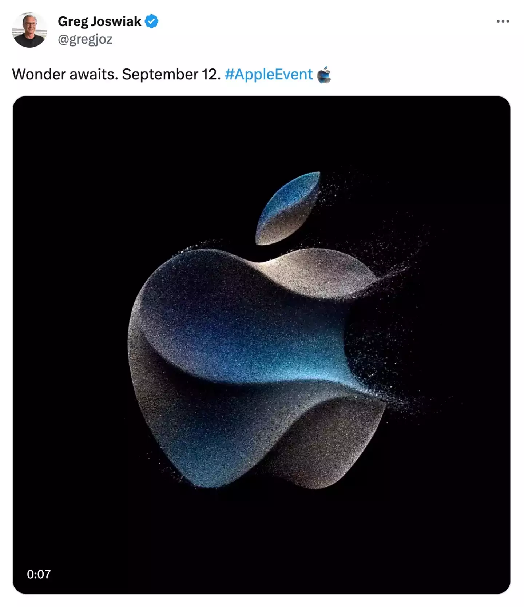Click the black area below the Apple logo
The image size is (524, 607).
click(x=261, y=539)
